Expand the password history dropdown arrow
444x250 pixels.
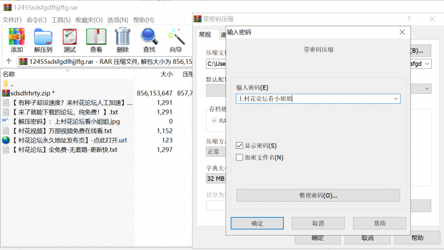point(396,99)
